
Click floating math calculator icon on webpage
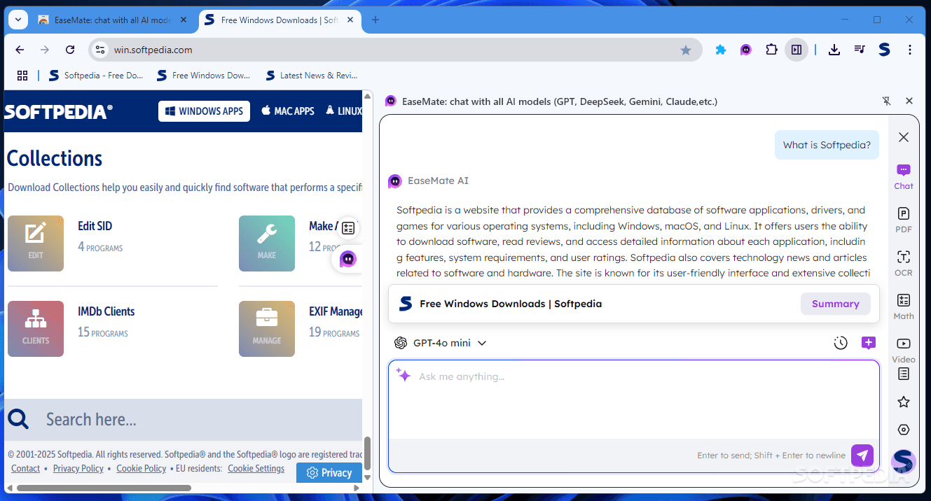click(348, 227)
